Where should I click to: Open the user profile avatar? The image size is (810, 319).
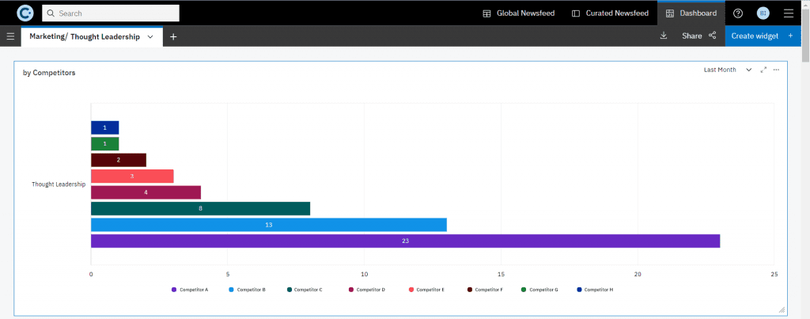[763, 13]
